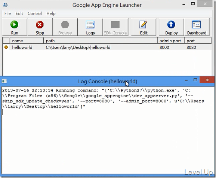Click the Edit pencil toolbar icon

tap(143, 25)
